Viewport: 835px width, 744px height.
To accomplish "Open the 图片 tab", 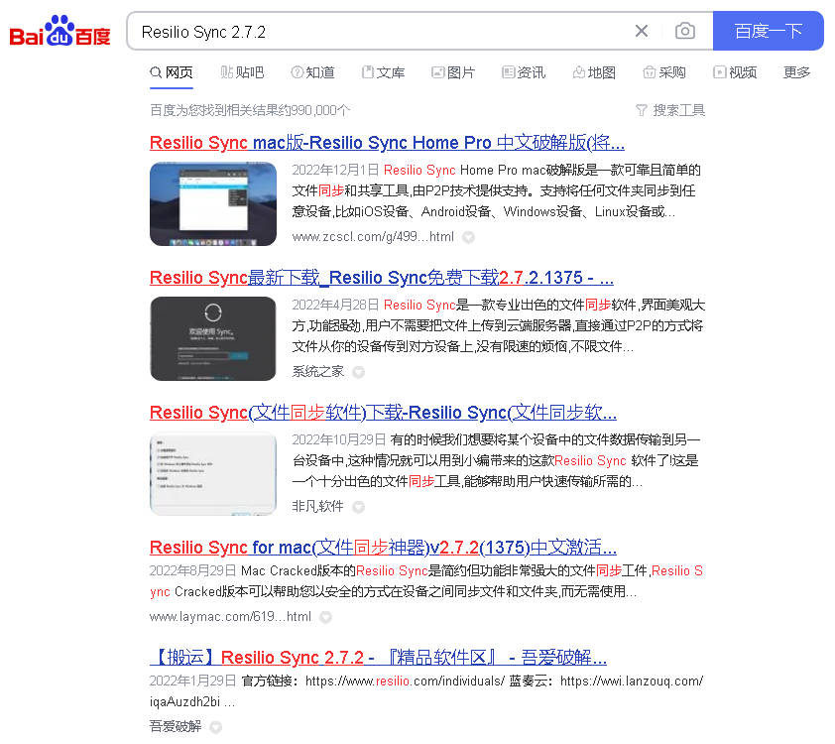I will tap(453, 72).
